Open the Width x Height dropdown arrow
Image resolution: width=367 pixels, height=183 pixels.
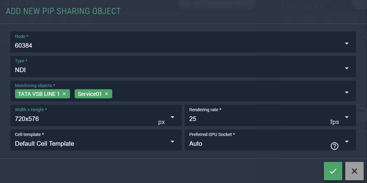pos(172,117)
